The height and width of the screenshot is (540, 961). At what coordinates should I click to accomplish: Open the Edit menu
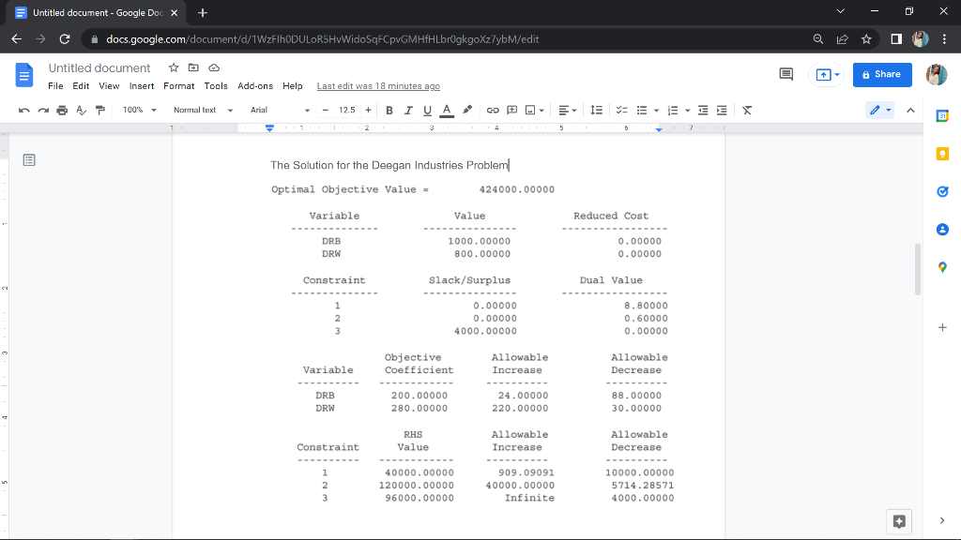(81, 86)
